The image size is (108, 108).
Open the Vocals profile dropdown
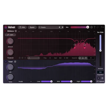pyautogui.click(x=25, y=81)
